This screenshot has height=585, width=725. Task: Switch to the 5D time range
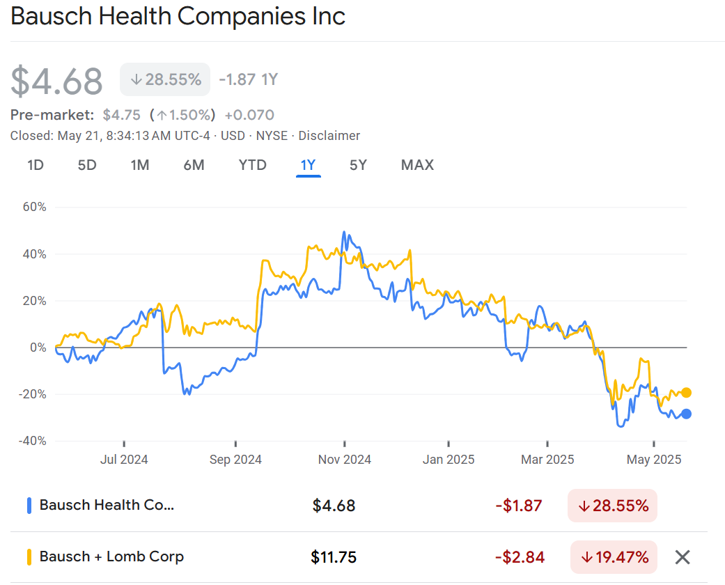87,165
